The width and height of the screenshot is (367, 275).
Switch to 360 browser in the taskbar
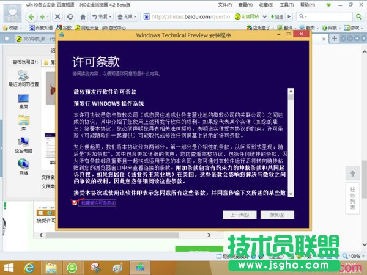(x=72, y=268)
